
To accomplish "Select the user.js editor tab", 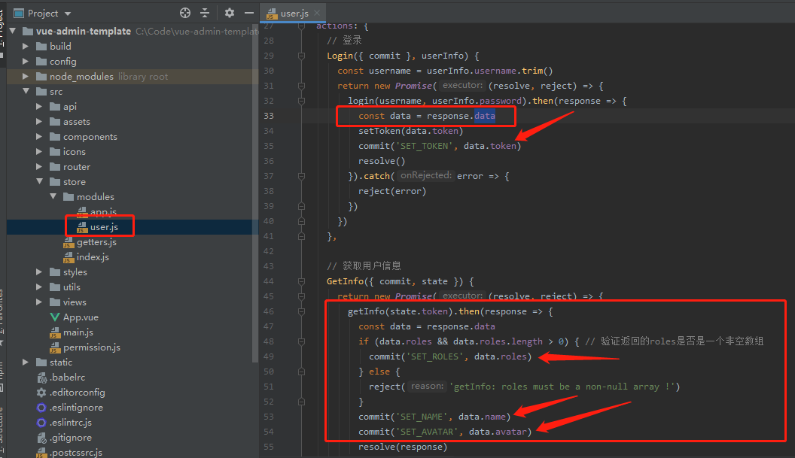I will pos(293,14).
